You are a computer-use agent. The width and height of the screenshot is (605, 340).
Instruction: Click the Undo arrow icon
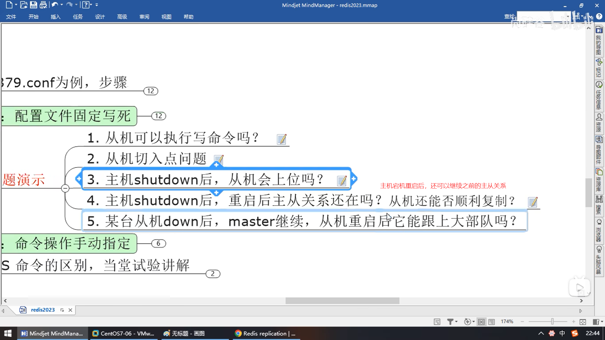[x=55, y=5]
